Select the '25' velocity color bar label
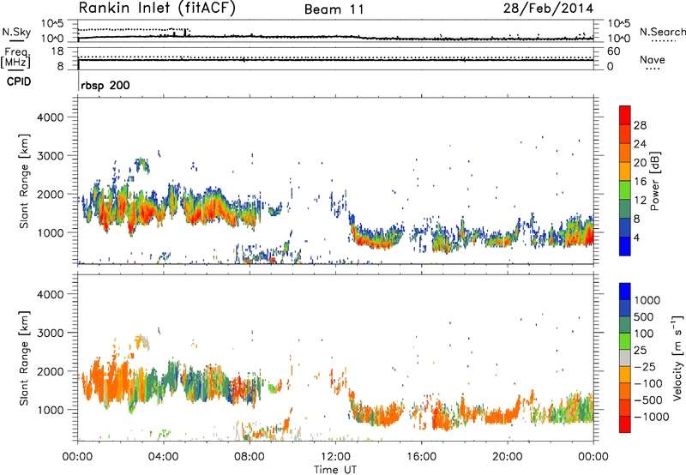 (x=640, y=350)
